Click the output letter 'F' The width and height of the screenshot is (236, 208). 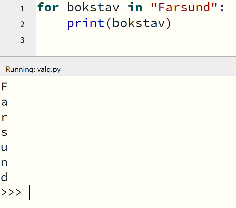pyautogui.click(x=4, y=87)
